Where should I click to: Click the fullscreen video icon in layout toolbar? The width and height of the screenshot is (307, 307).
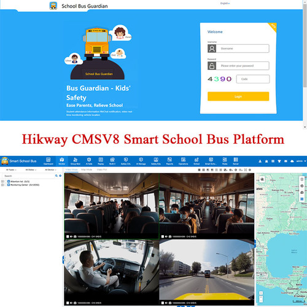click(x=246, y=170)
